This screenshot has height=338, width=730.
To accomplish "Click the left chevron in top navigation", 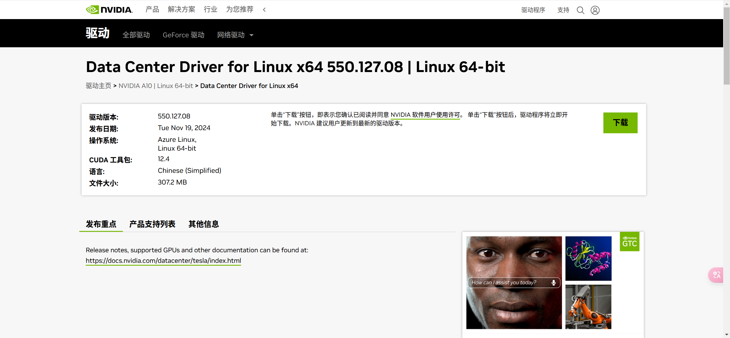I will tap(264, 10).
